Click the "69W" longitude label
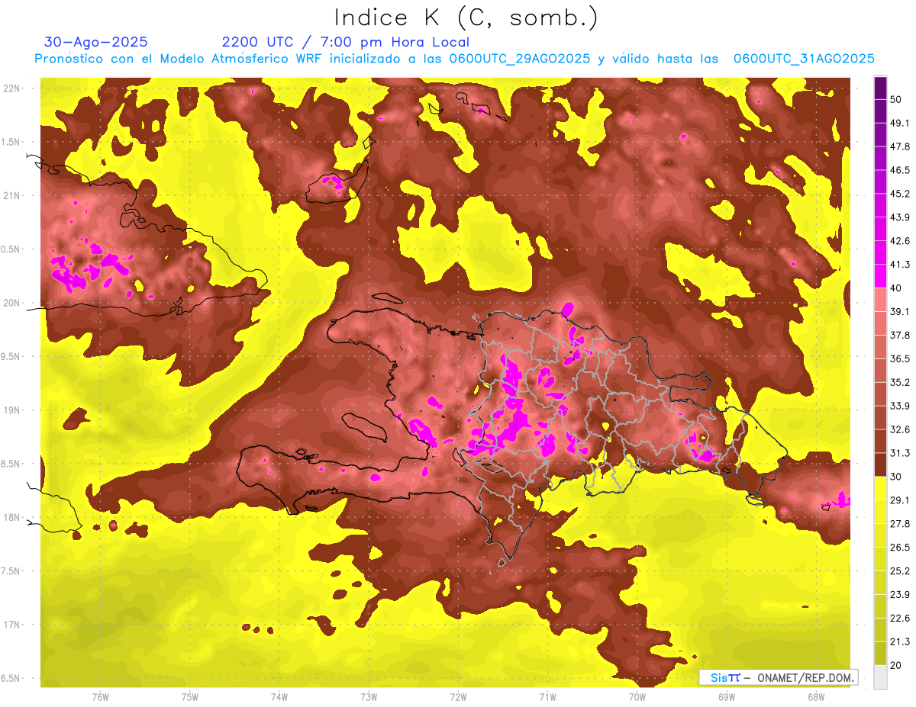This screenshot has height=707, width=916. pos(727,697)
